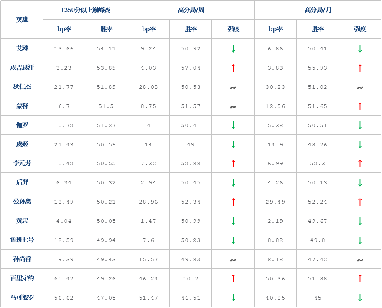Select hero name 鲁班七号
Viewport: 382px width, 308px height.
22,240
